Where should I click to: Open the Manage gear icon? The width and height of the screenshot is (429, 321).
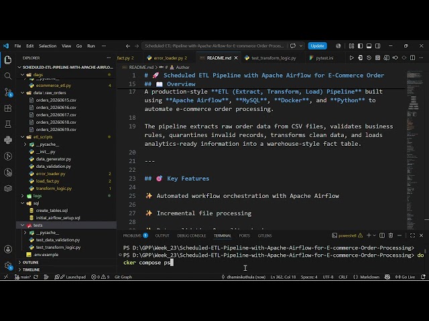8,265
